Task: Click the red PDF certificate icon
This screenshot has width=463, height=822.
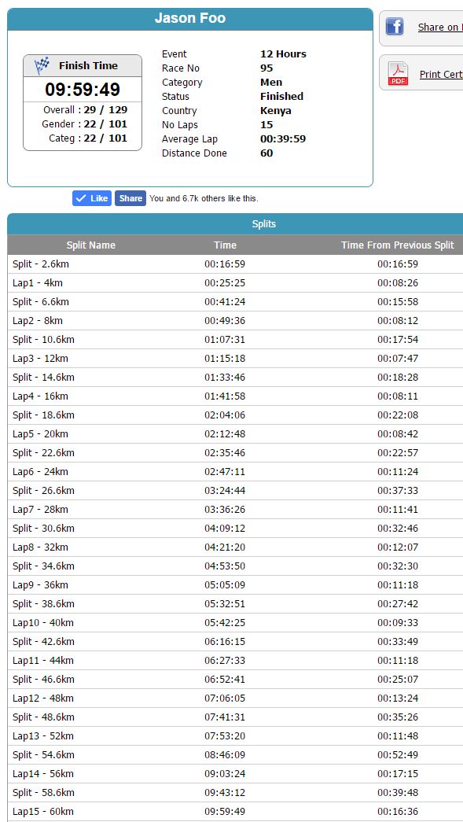Action: click(x=398, y=74)
